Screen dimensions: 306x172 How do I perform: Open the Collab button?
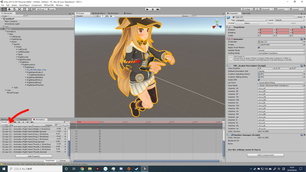247,9
